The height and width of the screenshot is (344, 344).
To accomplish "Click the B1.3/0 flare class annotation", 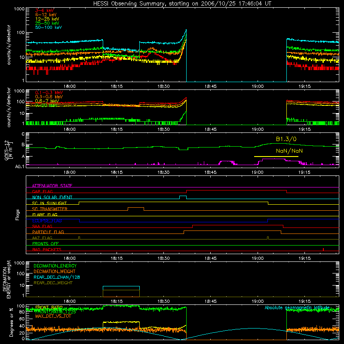I will click(x=286, y=139).
